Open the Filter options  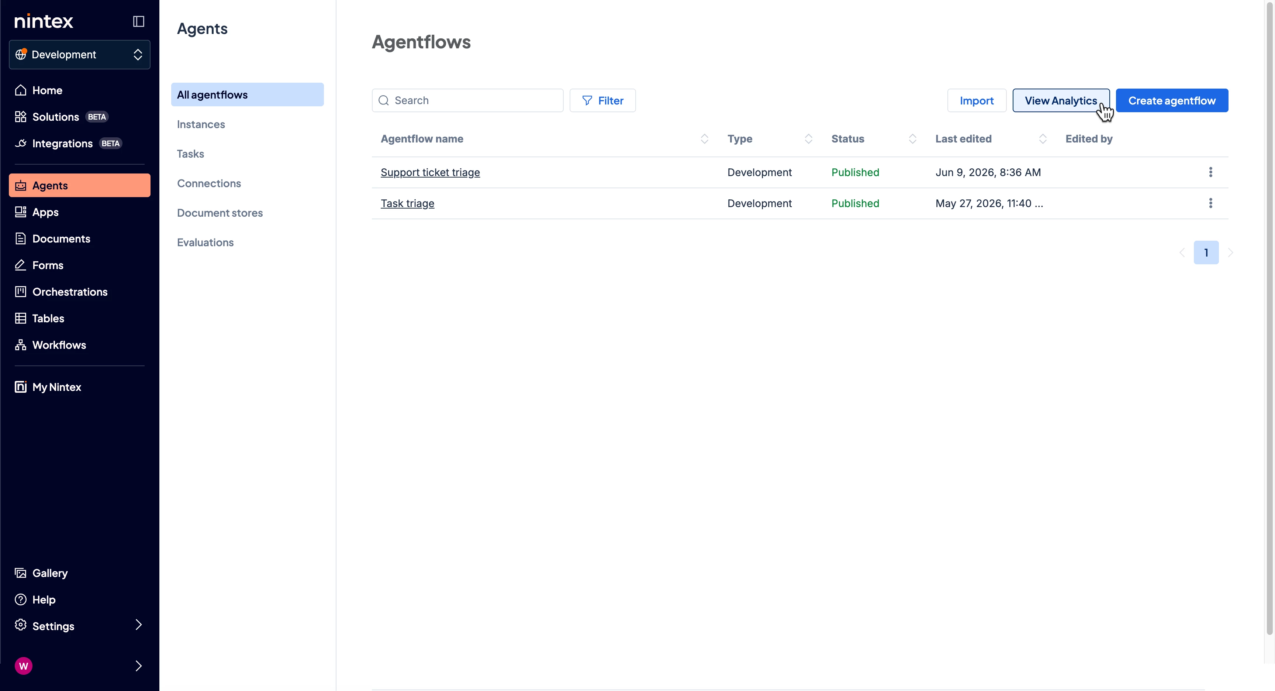(603, 100)
